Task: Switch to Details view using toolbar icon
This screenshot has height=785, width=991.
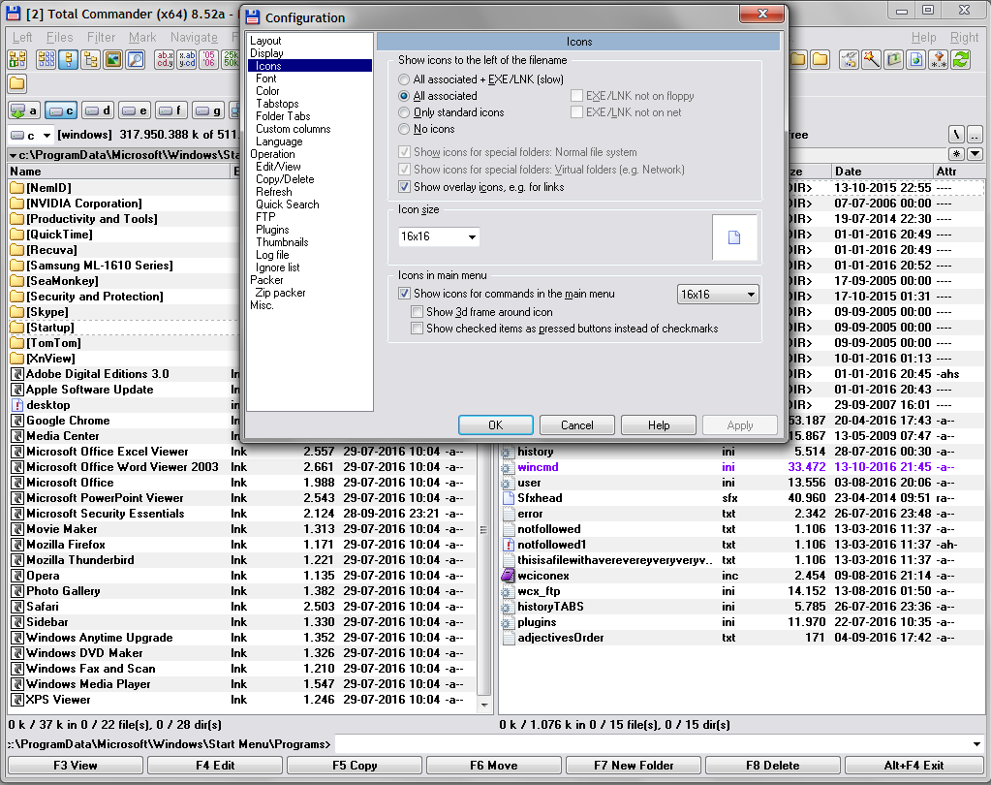Action: [68, 60]
